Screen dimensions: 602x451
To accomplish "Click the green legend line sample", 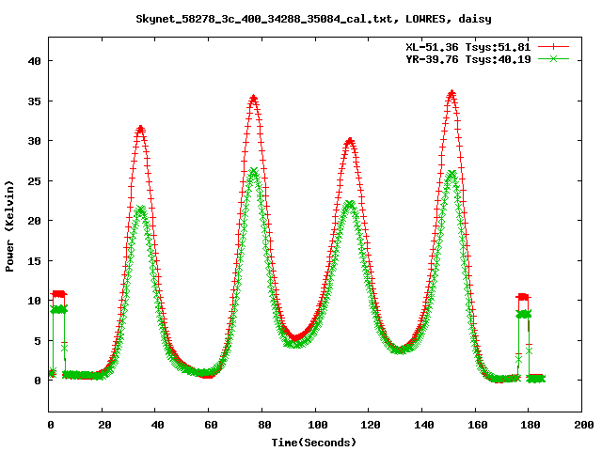I will pyautogui.click(x=553, y=58).
